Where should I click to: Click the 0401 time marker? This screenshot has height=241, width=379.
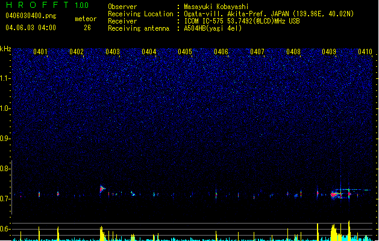[40, 52]
